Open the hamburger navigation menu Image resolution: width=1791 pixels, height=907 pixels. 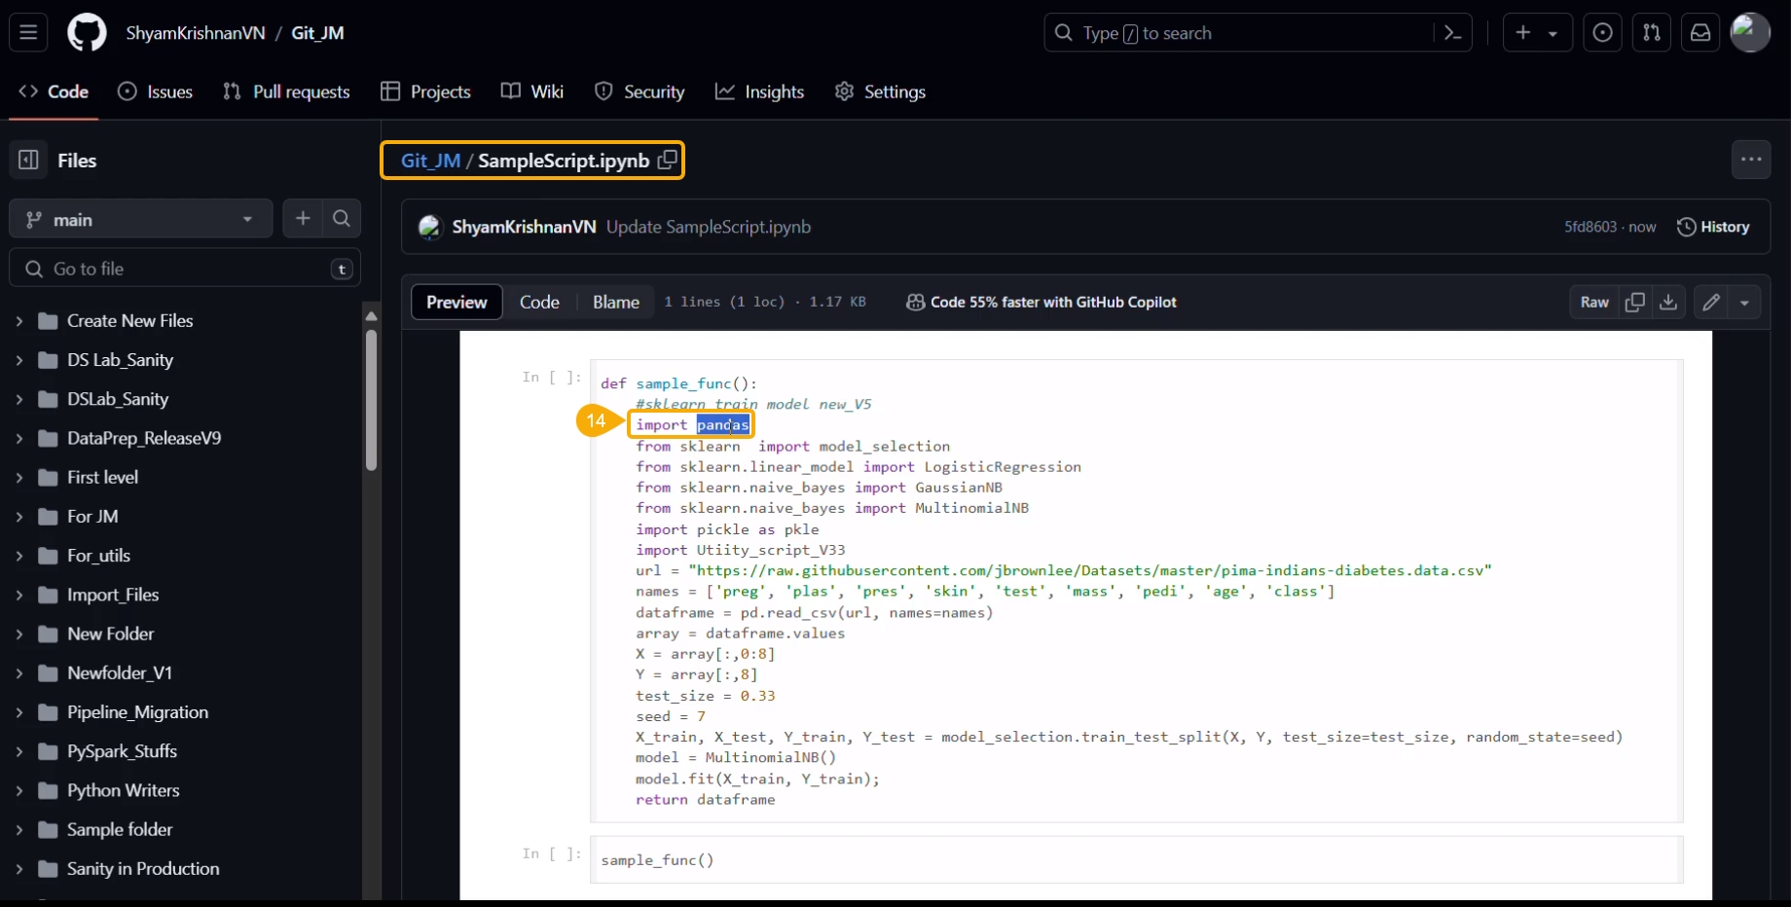pyautogui.click(x=28, y=33)
